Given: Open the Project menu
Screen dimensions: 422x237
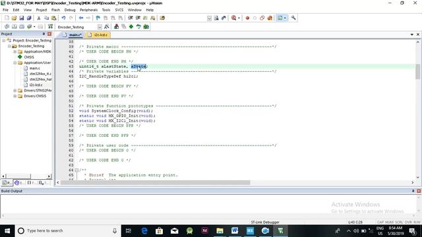Looking at the screenshot, I should tap(42, 10).
